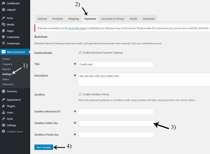The width and height of the screenshot is (210, 154).
Task: Open the Downloads menu label
Action: point(13,44)
